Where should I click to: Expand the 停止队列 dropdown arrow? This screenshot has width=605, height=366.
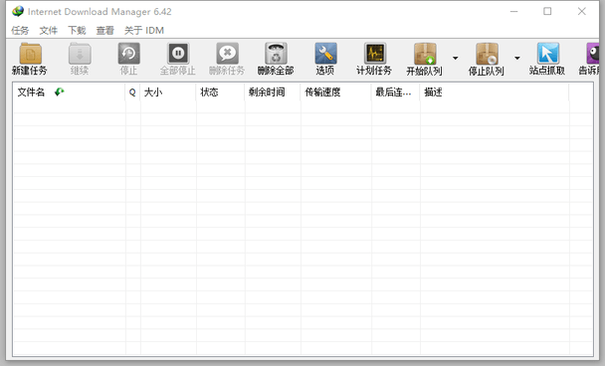(517, 59)
